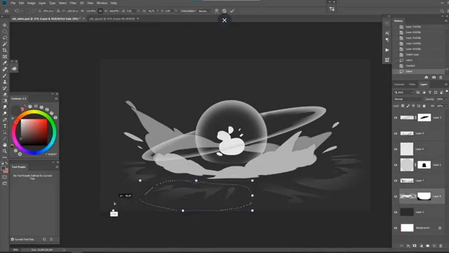The width and height of the screenshot is (449, 253).
Task: Toggle maintain aspect ratio link in options bar
Action: 100,11
